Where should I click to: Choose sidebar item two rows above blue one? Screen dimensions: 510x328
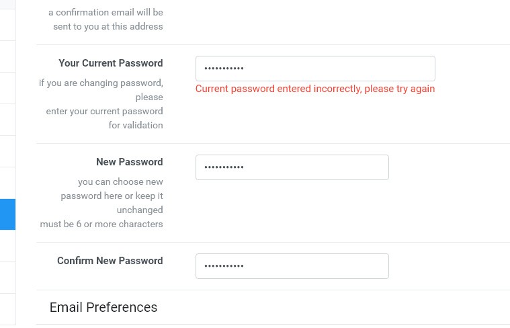[x=7, y=151]
